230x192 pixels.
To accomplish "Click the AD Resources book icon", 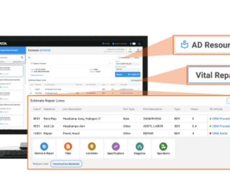I will 184,44.
